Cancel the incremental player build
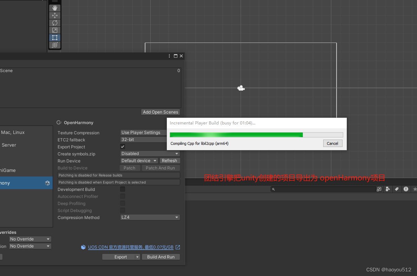The image size is (417, 276). click(332, 143)
